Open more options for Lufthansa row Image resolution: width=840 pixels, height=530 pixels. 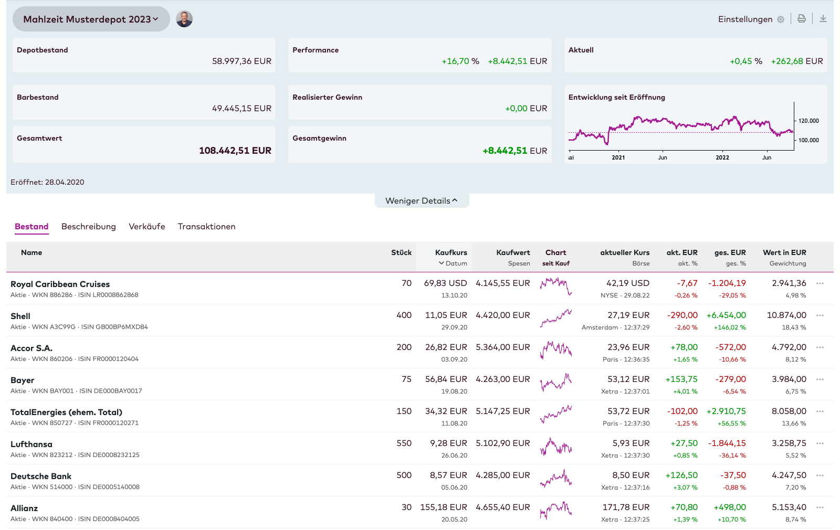click(820, 443)
